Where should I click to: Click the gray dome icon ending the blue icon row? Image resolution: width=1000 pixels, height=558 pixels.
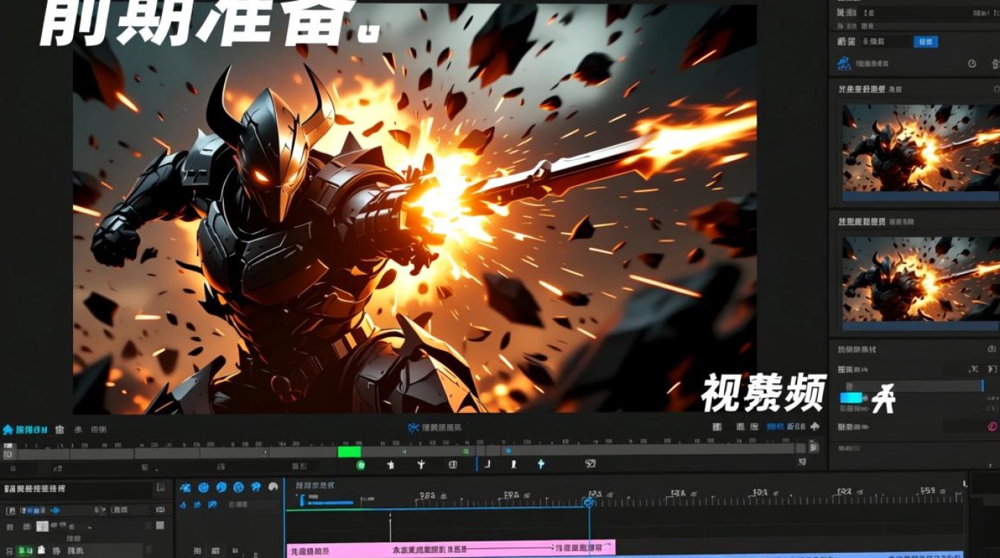point(273,487)
